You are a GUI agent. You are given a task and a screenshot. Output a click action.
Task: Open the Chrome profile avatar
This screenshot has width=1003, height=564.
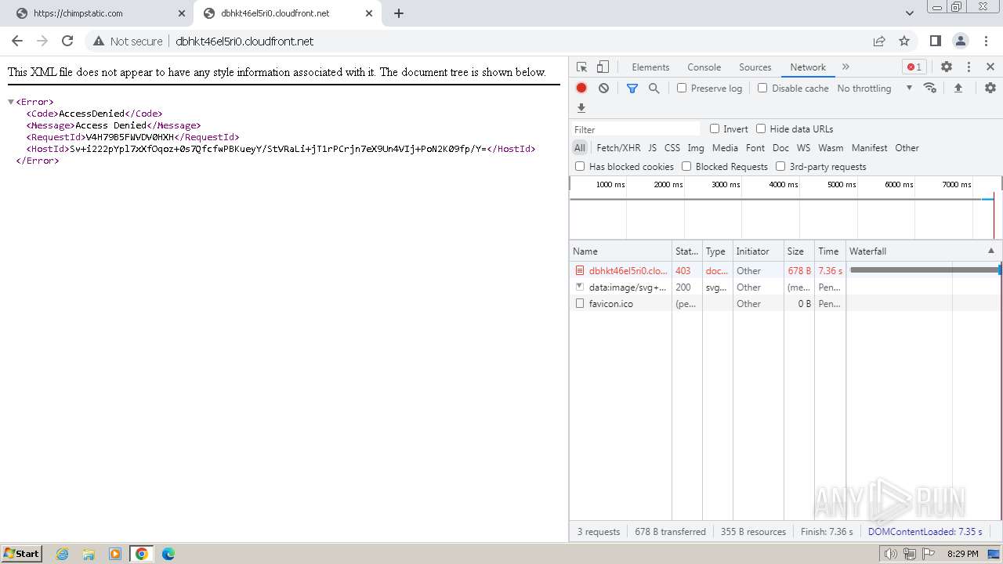960,41
